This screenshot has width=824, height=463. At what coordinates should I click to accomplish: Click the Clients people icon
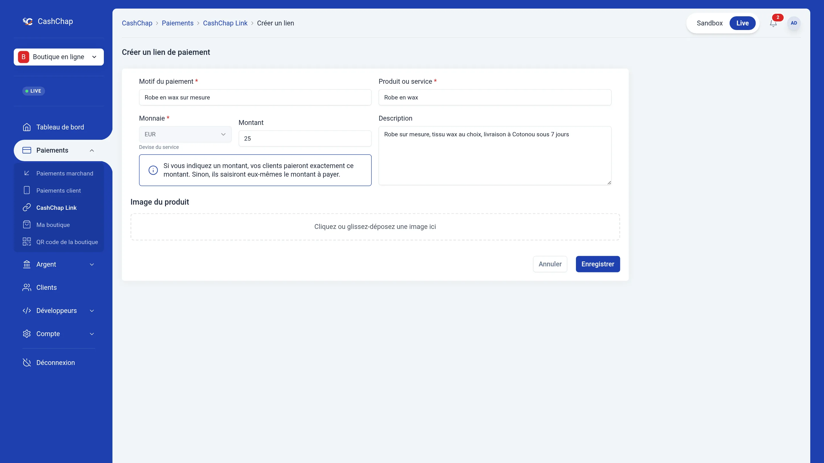tap(27, 288)
